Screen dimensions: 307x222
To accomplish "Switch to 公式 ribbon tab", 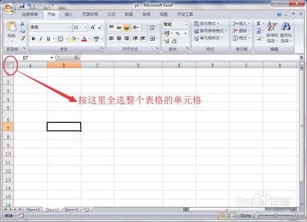I will tap(111, 14).
